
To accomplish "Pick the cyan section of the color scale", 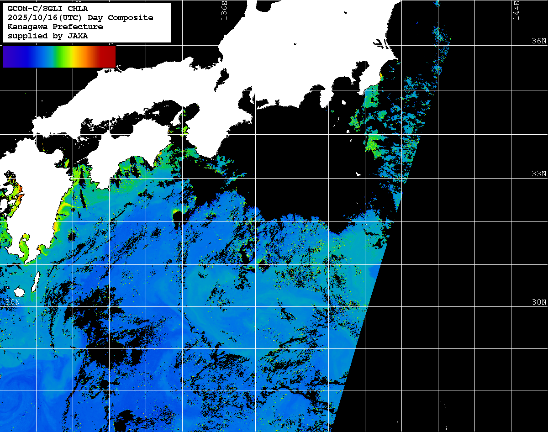I will pos(46,57).
